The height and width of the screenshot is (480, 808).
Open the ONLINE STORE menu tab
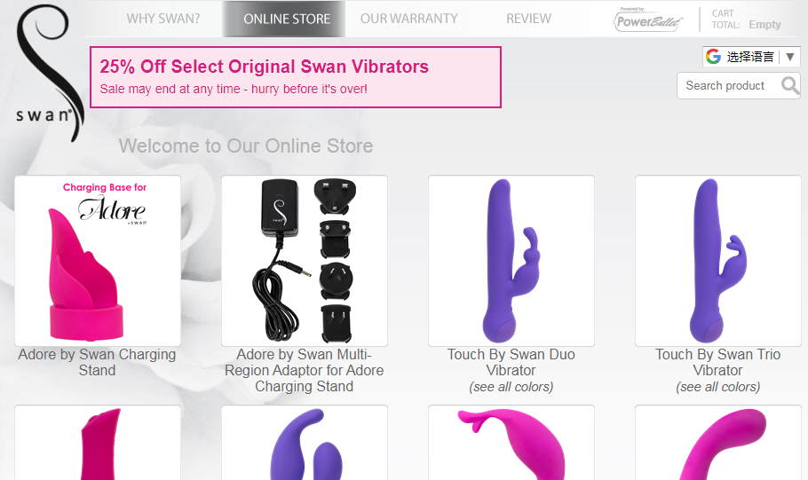click(284, 19)
